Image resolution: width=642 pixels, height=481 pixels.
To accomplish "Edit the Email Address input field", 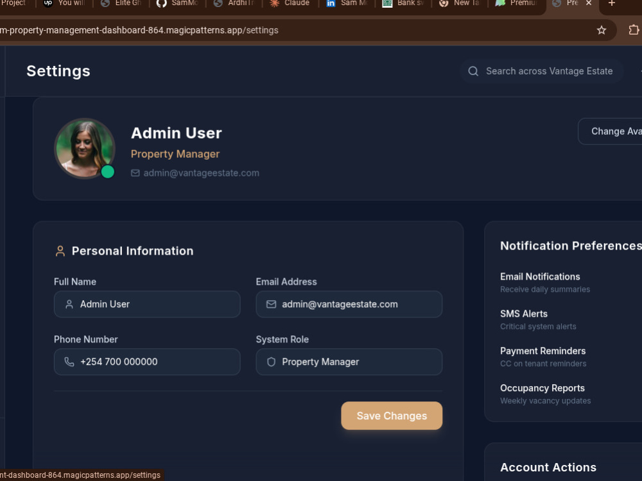I will (349, 304).
